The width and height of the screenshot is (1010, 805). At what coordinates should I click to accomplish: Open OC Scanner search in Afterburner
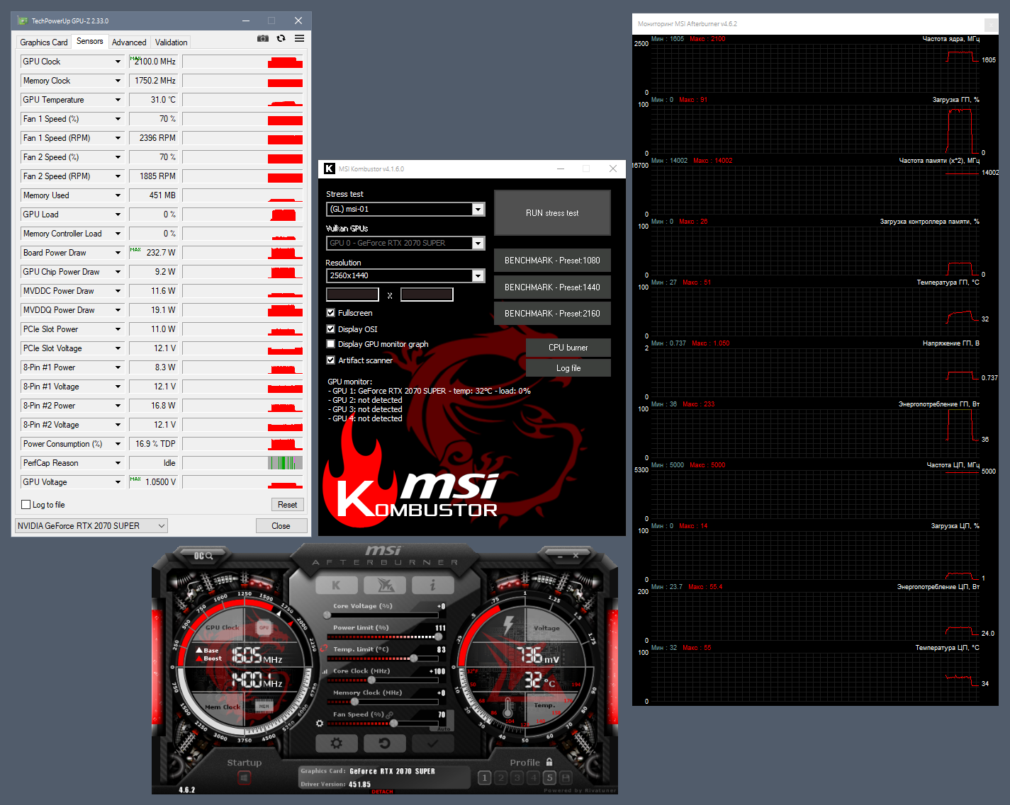204,556
